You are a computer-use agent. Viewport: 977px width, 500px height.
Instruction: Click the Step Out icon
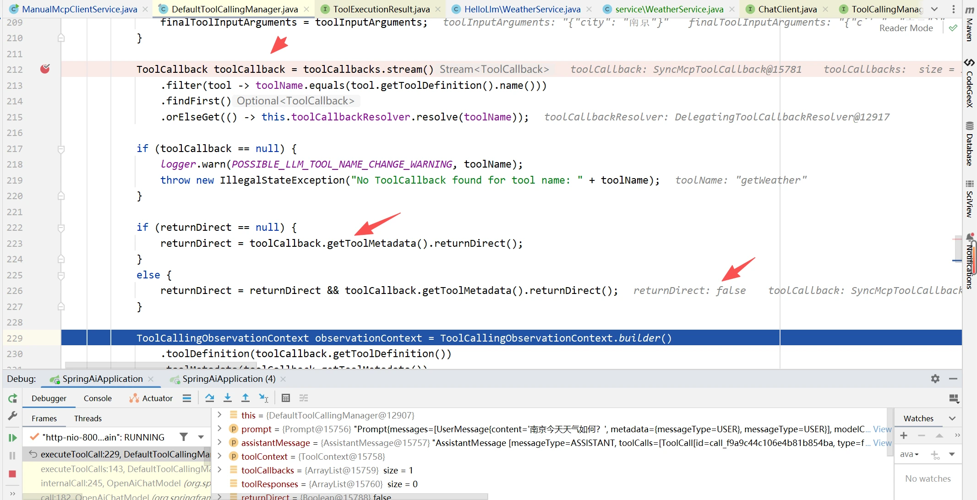click(x=246, y=398)
